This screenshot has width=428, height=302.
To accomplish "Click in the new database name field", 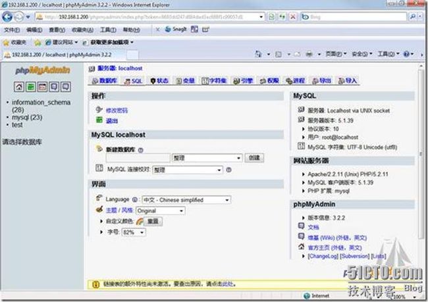I will [138, 158].
